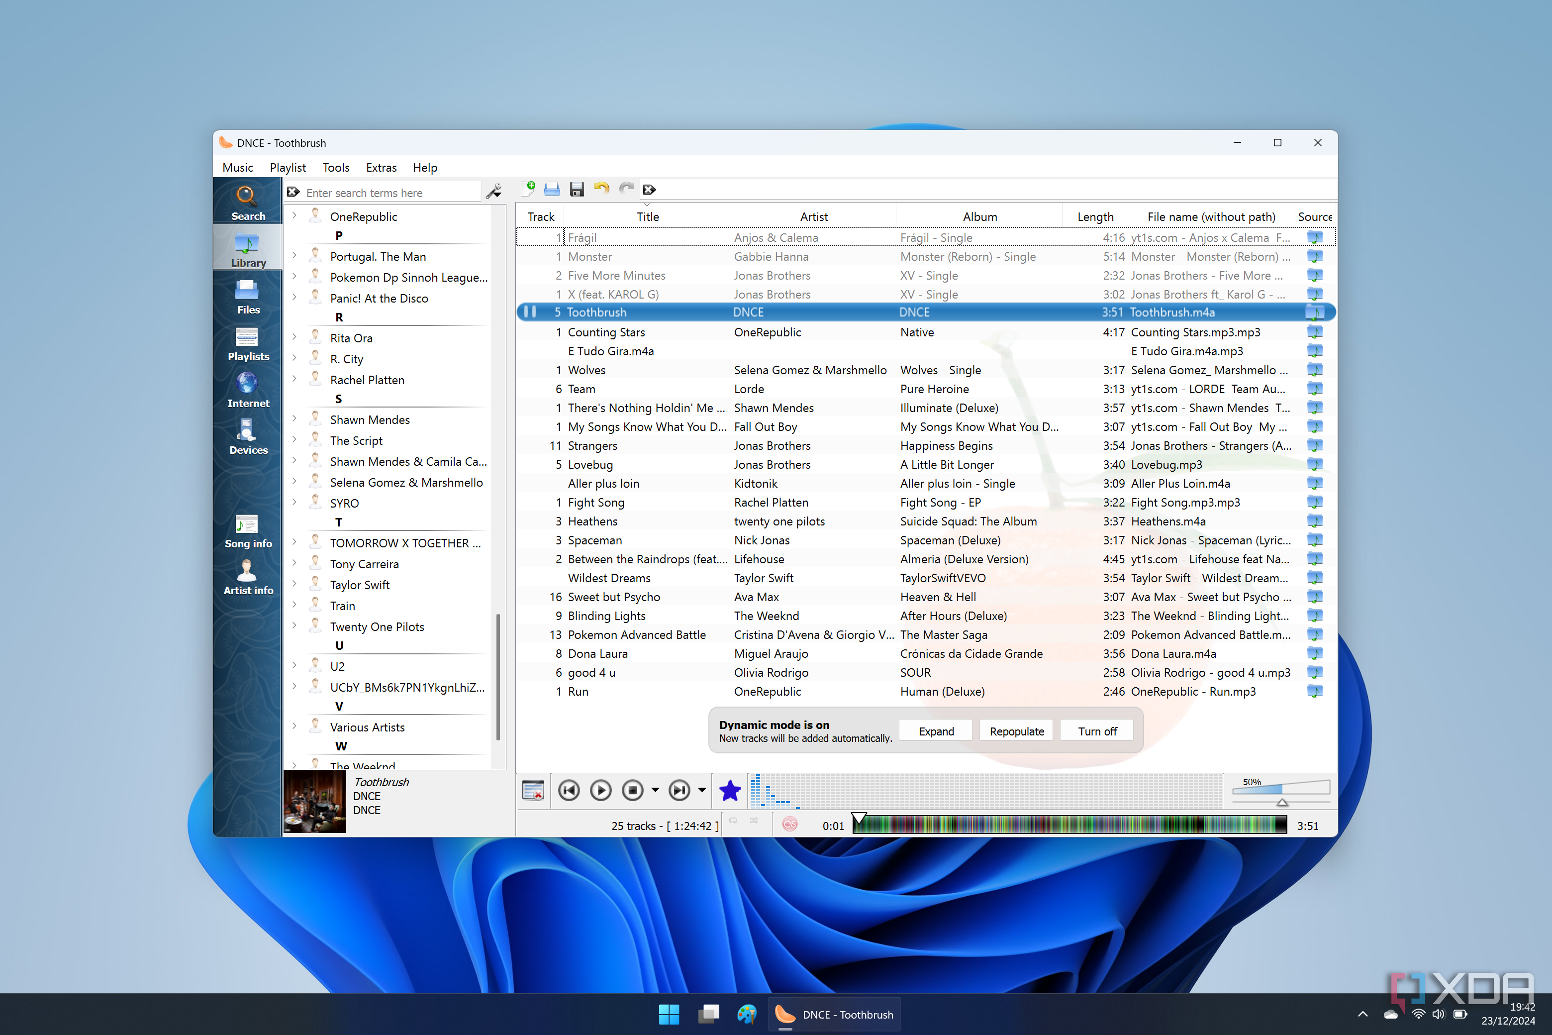
Task: Expand the U2 artist node
Action: (x=294, y=665)
